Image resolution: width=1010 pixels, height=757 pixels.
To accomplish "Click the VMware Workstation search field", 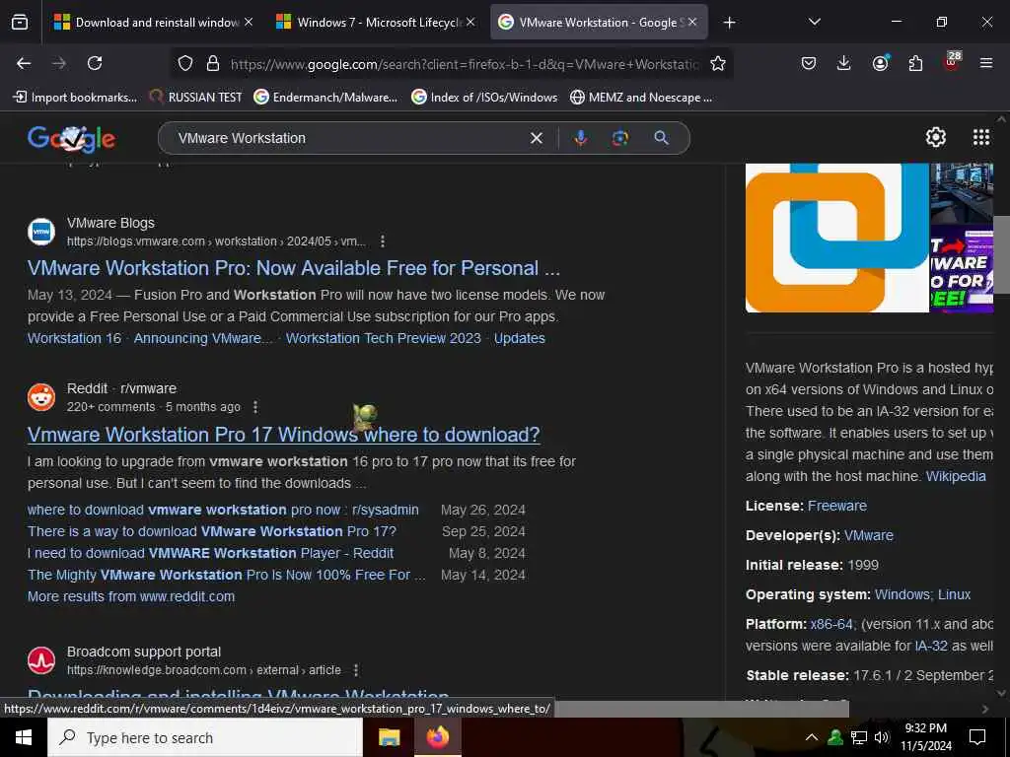I will 348,138.
